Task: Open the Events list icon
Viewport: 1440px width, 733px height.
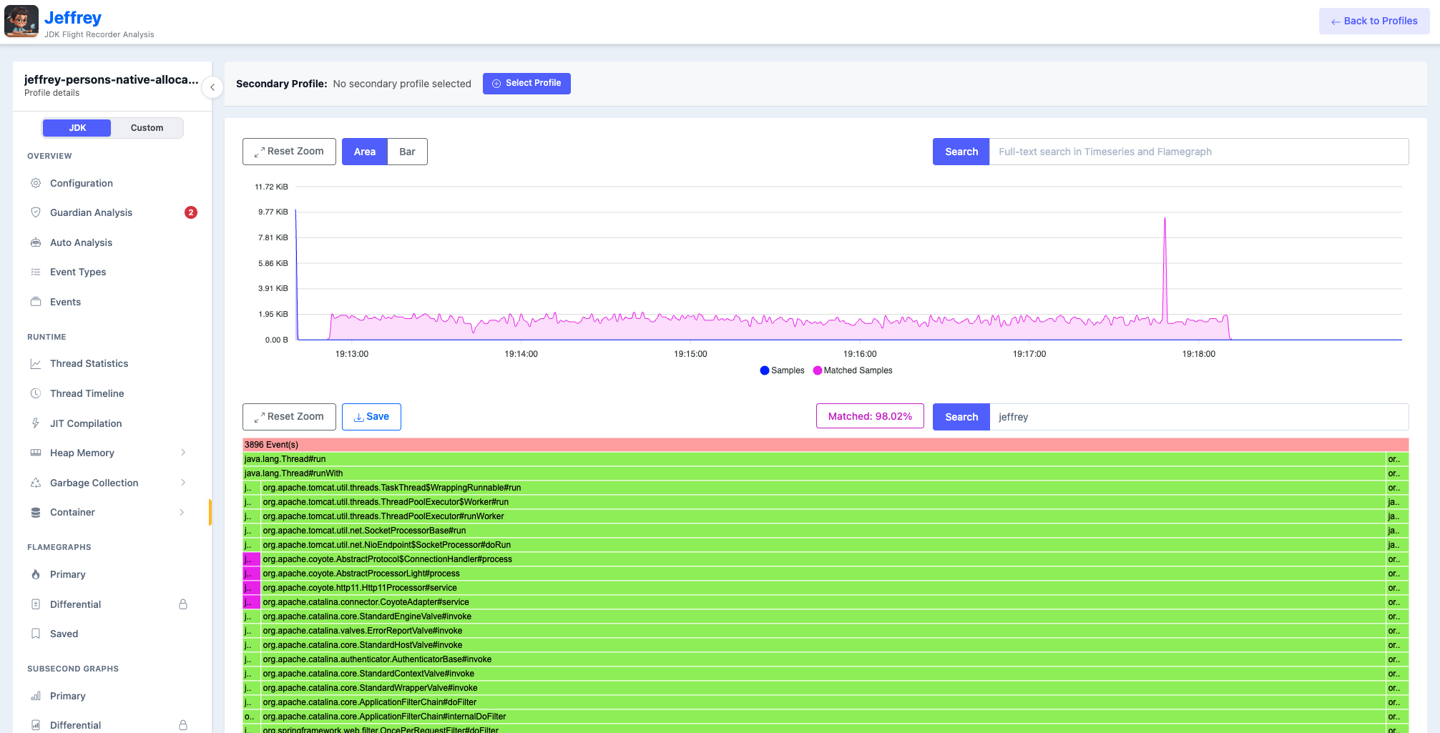Action: [36, 302]
